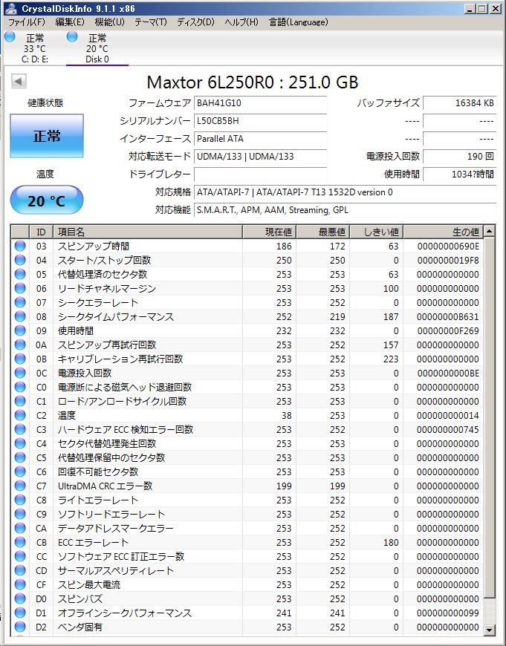
Task: Click the firmware field BAH41G10
Action: point(260,103)
